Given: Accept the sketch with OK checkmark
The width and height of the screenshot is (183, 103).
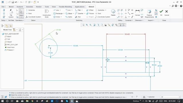Looking at the screenshot, I should [x=161, y=13].
